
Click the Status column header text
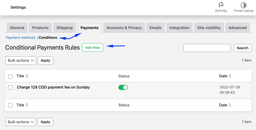pyautogui.click(x=124, y=76)
